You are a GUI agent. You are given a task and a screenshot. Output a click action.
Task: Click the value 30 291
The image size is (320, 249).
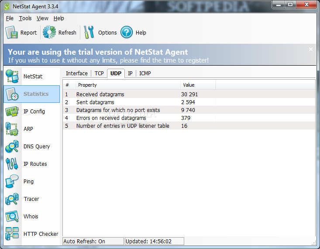189,95
